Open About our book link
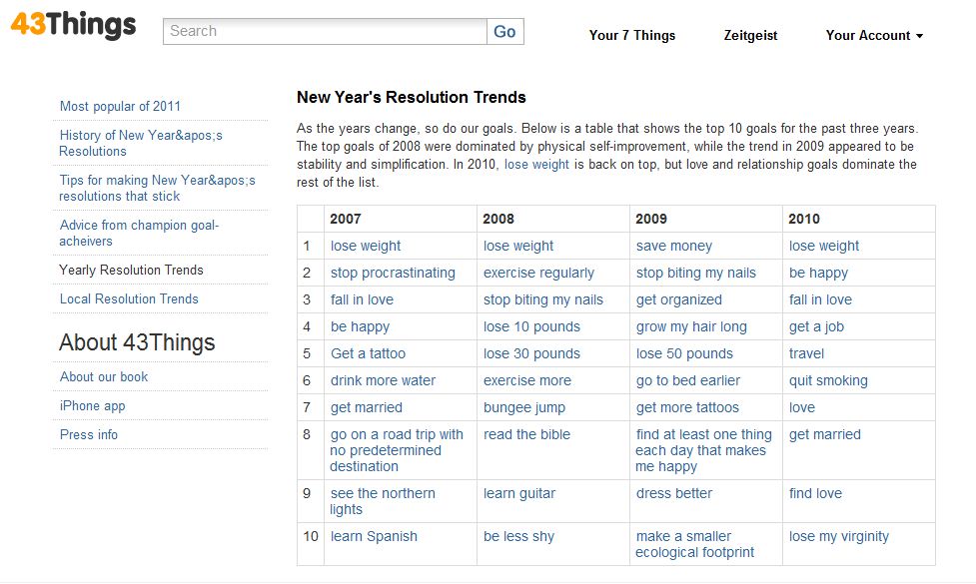Viewport: 976px width, 584px height. 104,377
